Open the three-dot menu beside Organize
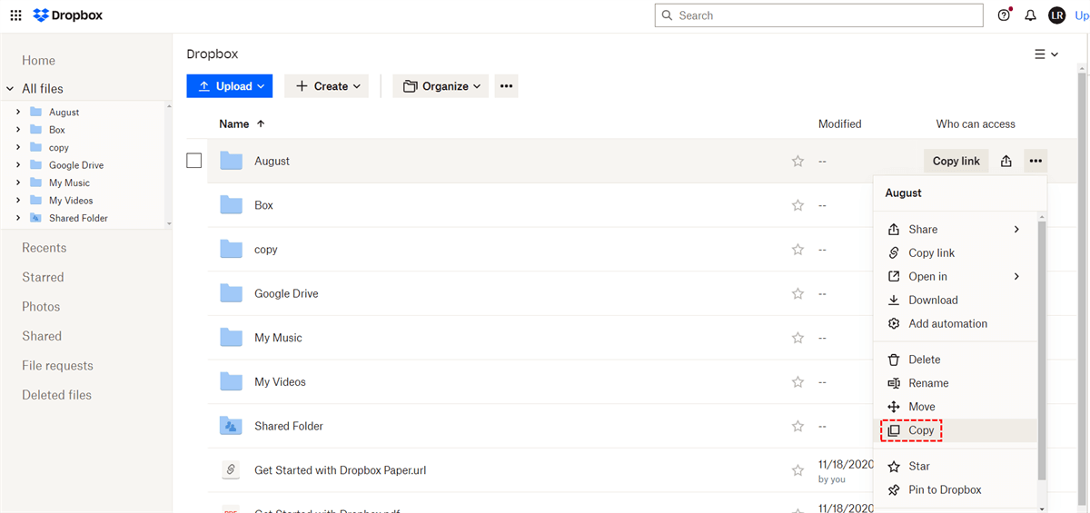1090x513 pixels. click(506, 86)
